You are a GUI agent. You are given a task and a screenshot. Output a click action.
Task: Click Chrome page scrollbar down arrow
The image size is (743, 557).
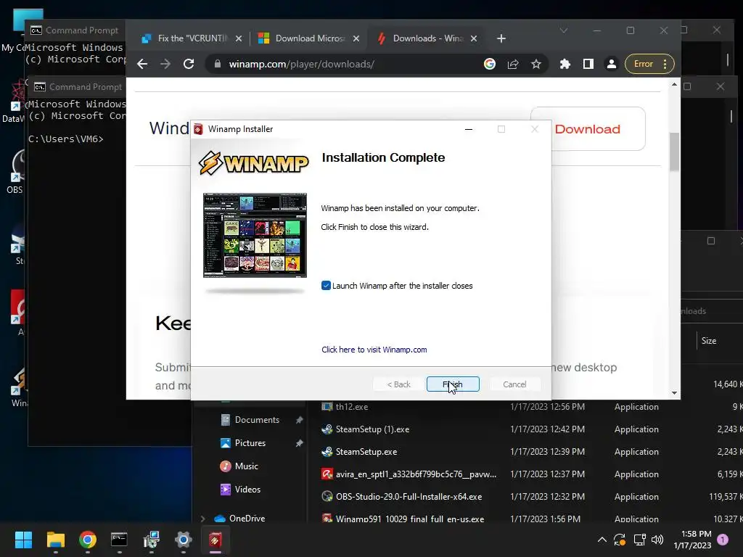(674, 392)
